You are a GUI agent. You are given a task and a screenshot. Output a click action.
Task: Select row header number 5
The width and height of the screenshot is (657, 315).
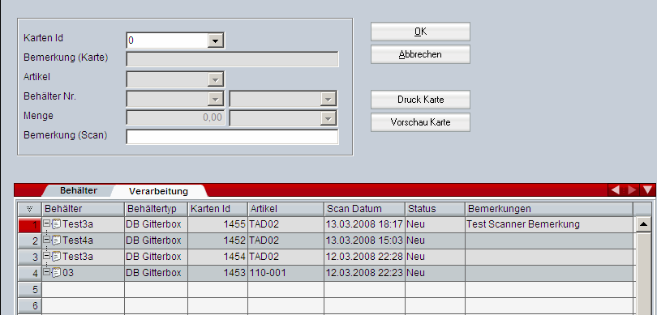coord(30,289)
